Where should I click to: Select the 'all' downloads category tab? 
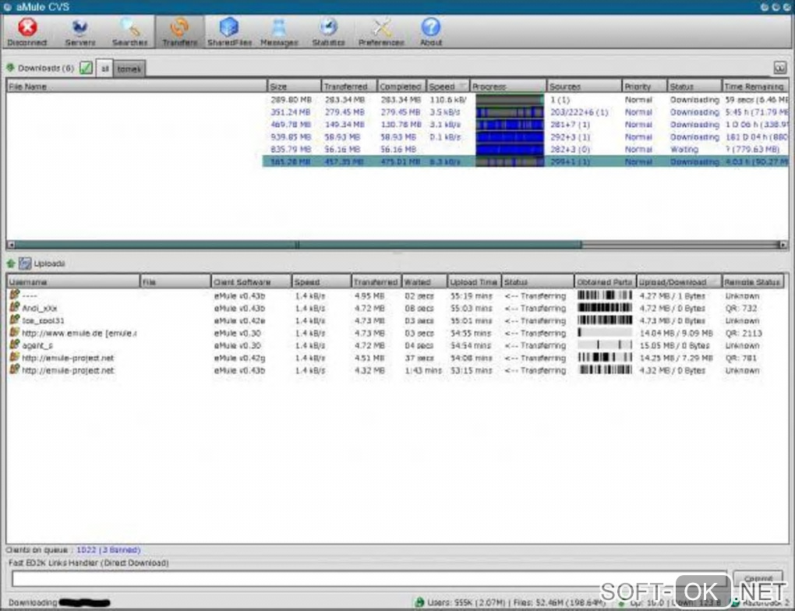click(x=104, y=69)
